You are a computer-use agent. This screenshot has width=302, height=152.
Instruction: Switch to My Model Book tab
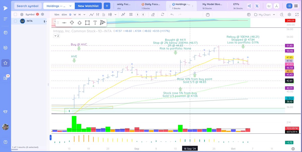212,6
